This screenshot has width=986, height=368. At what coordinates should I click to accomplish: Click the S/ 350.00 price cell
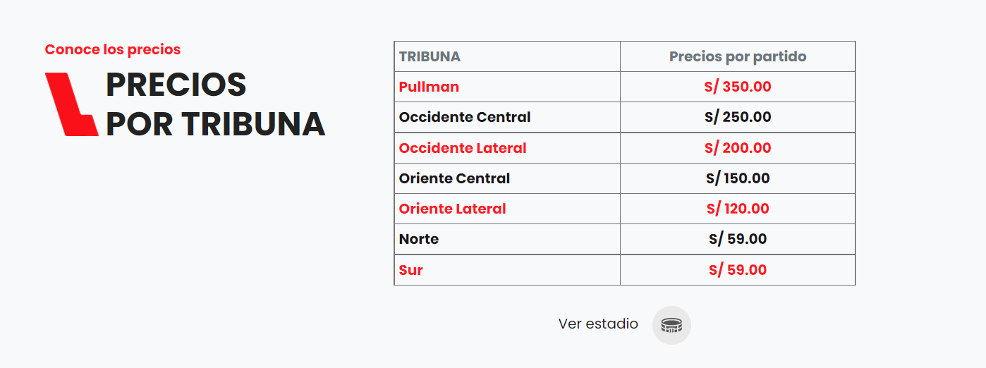(x=738, y=87)
